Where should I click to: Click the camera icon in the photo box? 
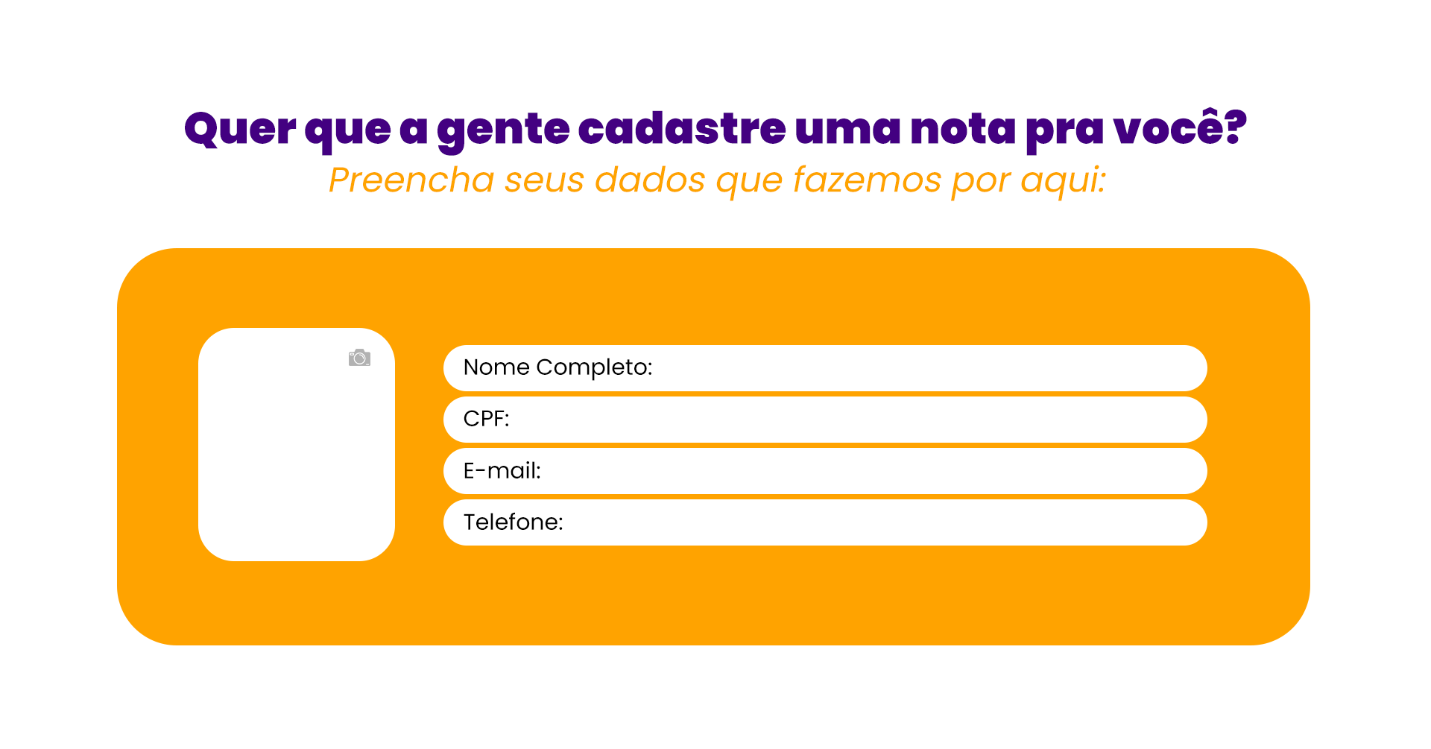(x=359, y=358)
